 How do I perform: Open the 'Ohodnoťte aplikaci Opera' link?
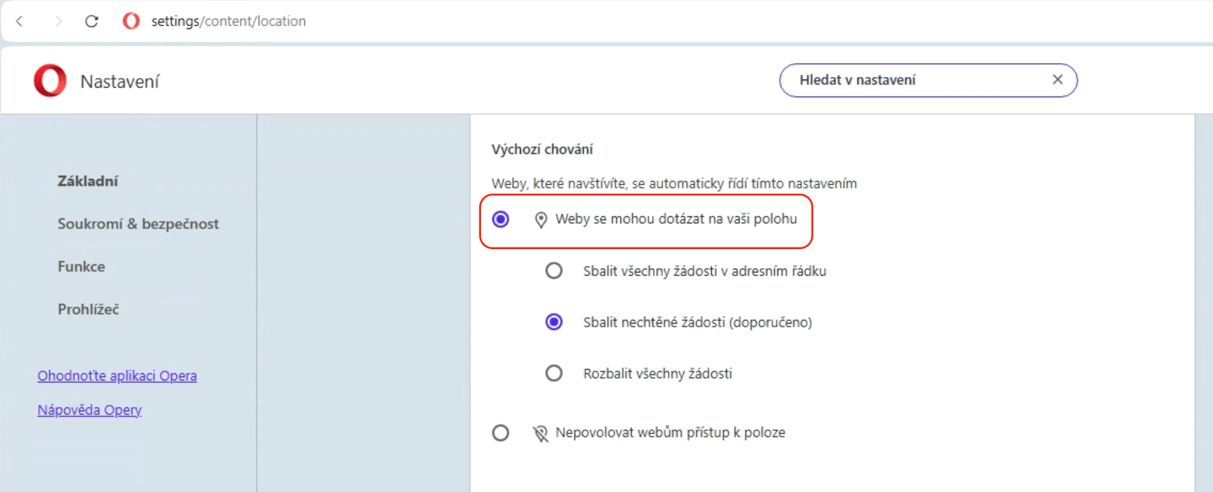(x=117, y=376)
